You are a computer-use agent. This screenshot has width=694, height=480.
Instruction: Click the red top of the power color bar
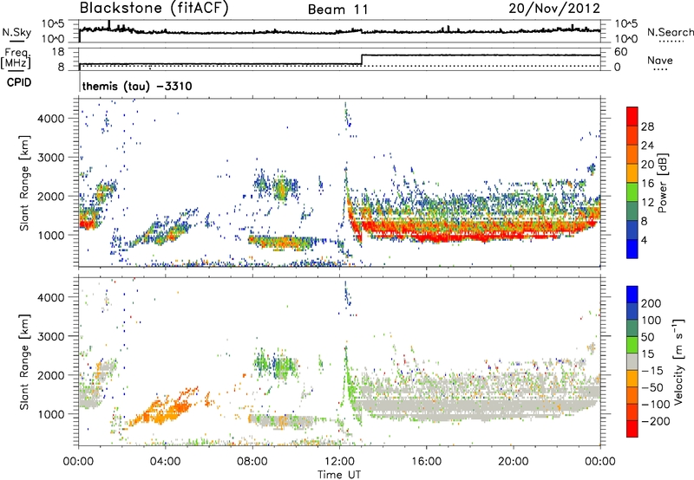point(632,116)
